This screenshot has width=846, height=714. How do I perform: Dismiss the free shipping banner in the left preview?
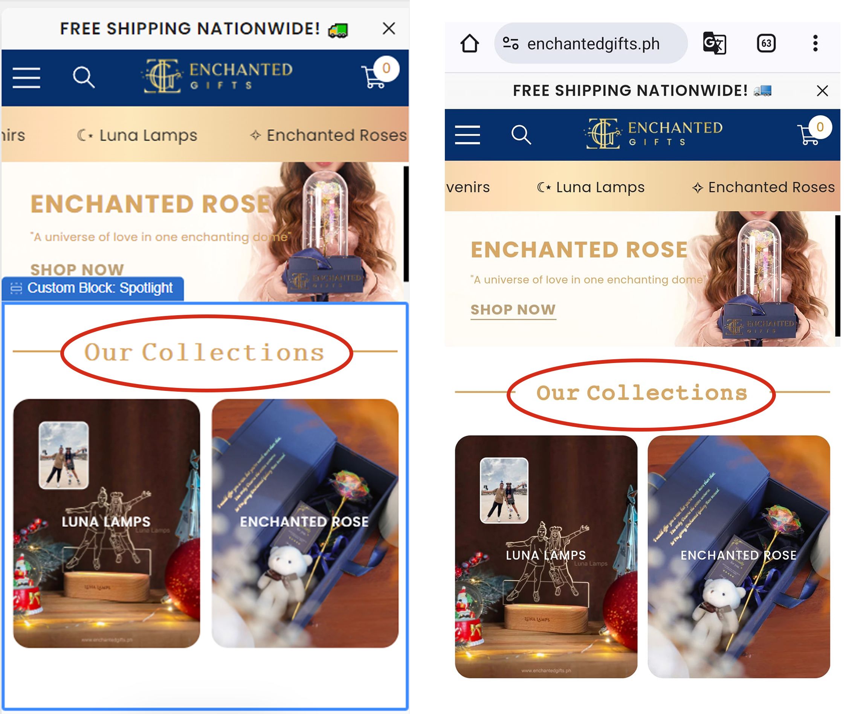(x=389, y=29)
